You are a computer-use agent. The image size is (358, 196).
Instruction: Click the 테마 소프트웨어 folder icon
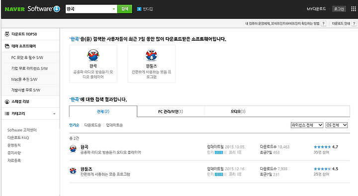[x=7, y=46]
